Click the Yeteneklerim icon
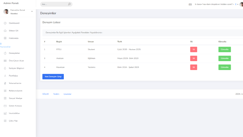The width and height of the screenshot is (243, 137). 5,83
